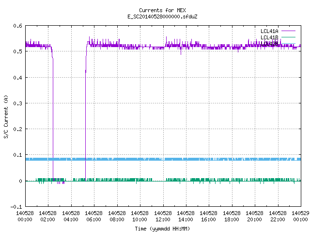Click the 0.1 y-axis tick value
Screen dimensions: 310x233
[x=17, y=155]
